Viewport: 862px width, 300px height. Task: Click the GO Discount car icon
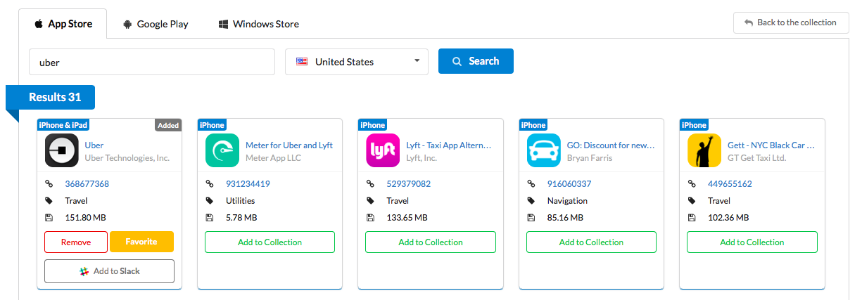(x=544, y=151)
